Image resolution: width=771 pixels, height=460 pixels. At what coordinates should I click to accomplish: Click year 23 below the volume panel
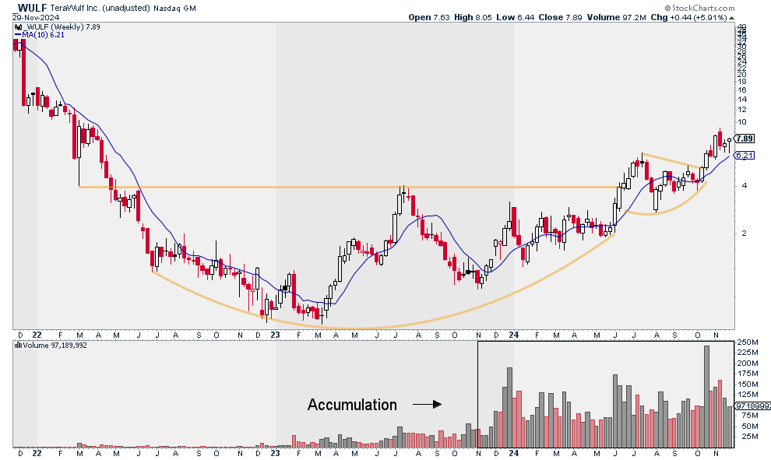coord(276,453)
